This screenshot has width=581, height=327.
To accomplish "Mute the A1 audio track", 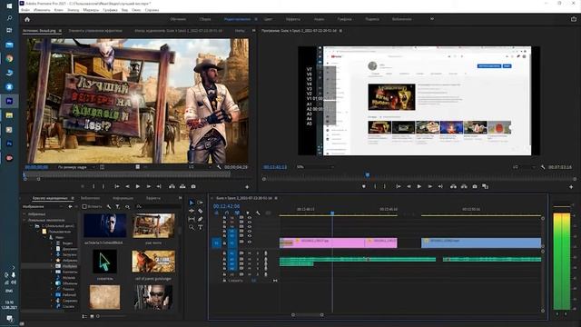I will [x=250, y=253].
